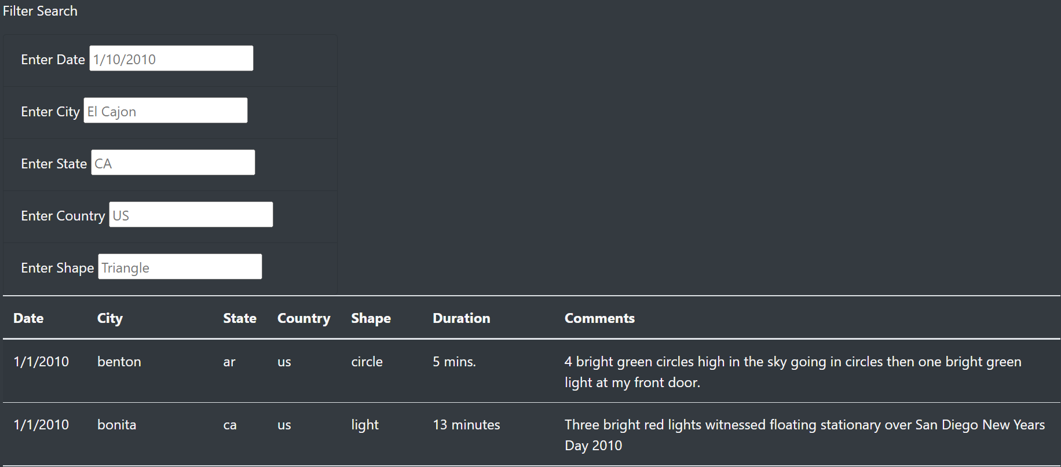Click the Enter Shape field showing Triangle
This screenshot has width=1061, height=467.
click(180, 266)
